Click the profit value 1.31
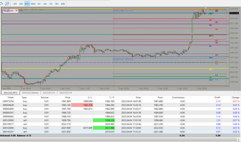The height and width of the screenshot is (142, 241). pos(218,120)
